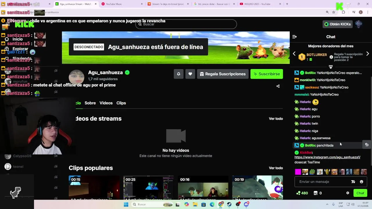372x209 pixels.
Task: Open the Kick shop icon showing 0
Action: click(316, 193)
